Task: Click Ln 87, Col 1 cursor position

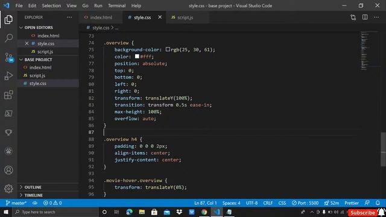Action: tap(206, 203)
